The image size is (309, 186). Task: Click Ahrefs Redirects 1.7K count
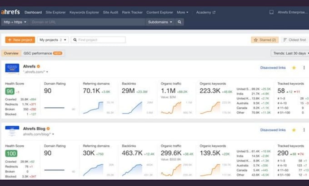click(25, 104)
